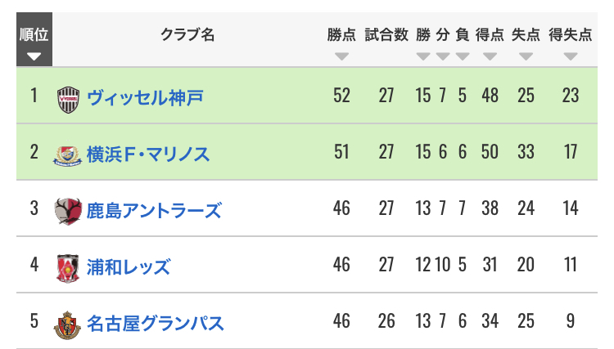The image size is (614, 349).
Task: Click the Kashima Antlers crest
Action: coord(68,212)
